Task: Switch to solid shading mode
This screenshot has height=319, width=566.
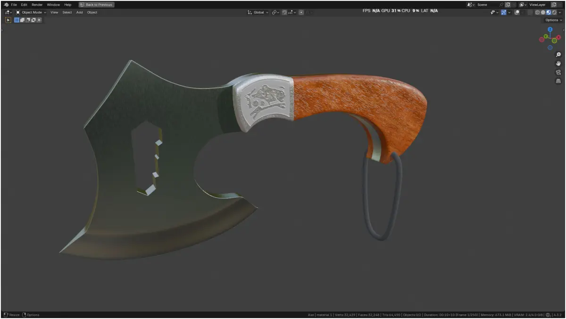Action: click(543, 12)
